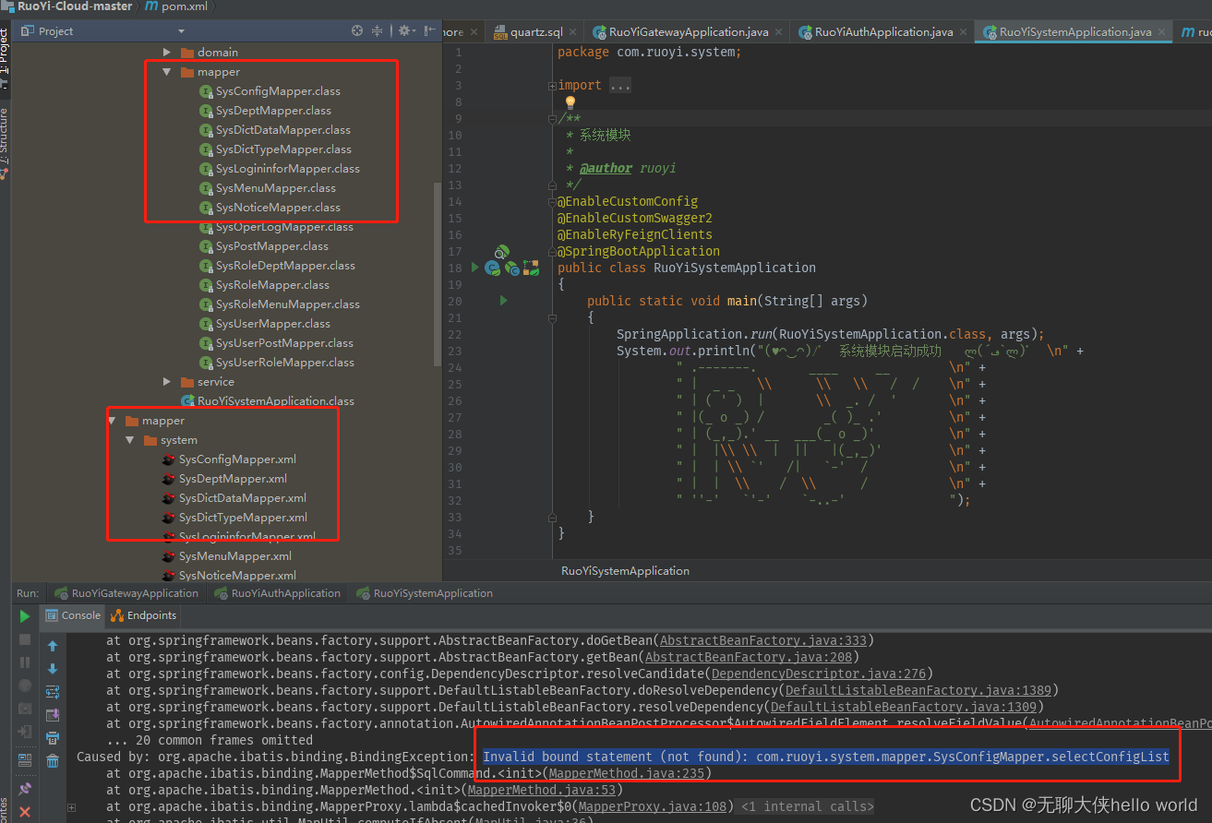Rerun the RuoYiSystemApplication in the Run panel

point(25,616)
